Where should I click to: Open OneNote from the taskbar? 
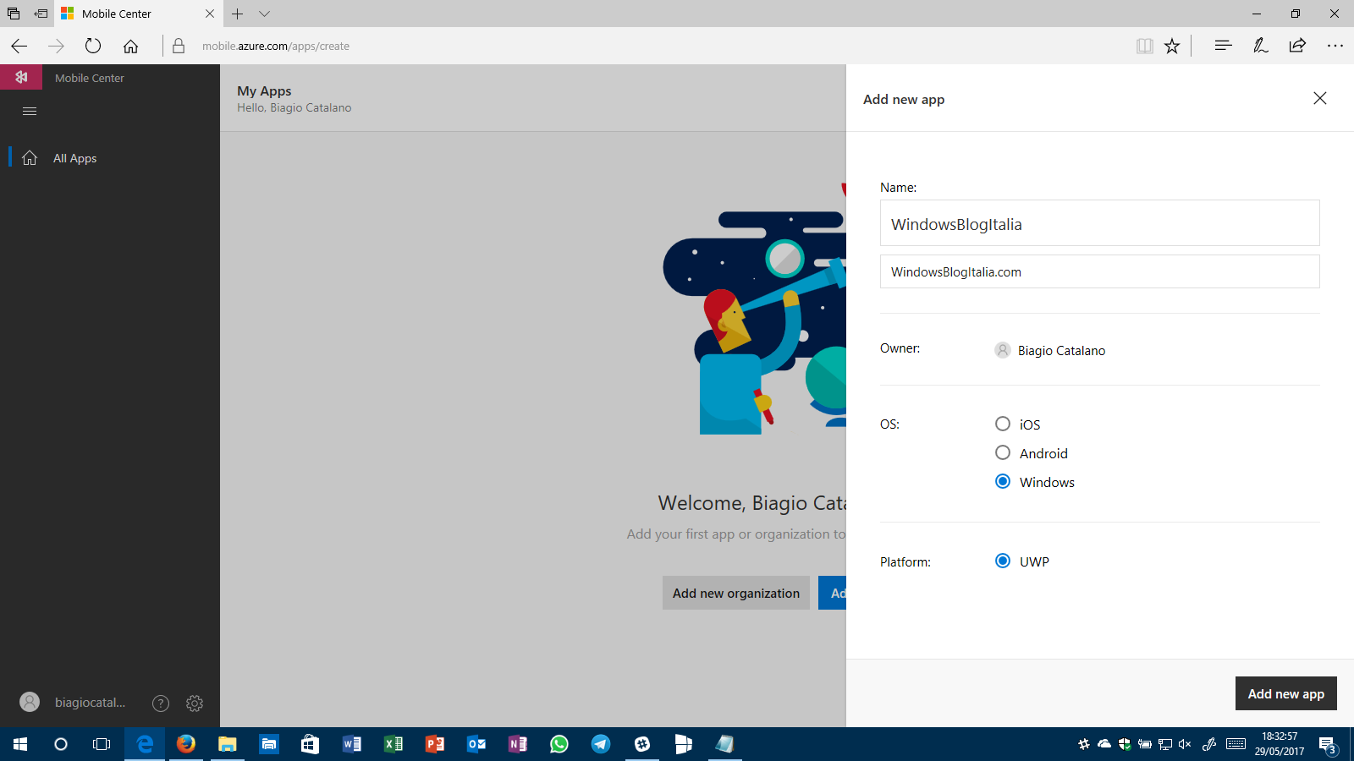point(518,744)
